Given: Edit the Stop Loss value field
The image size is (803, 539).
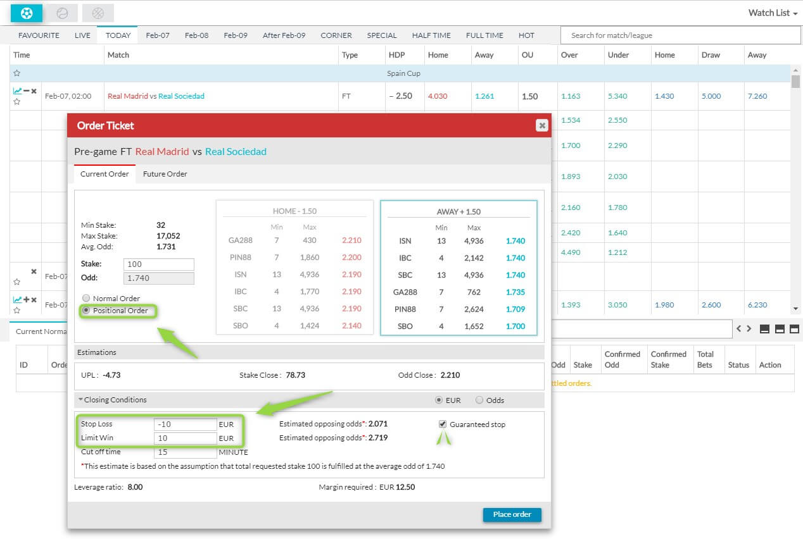Looking at the screenshot, I should point(185,424).
